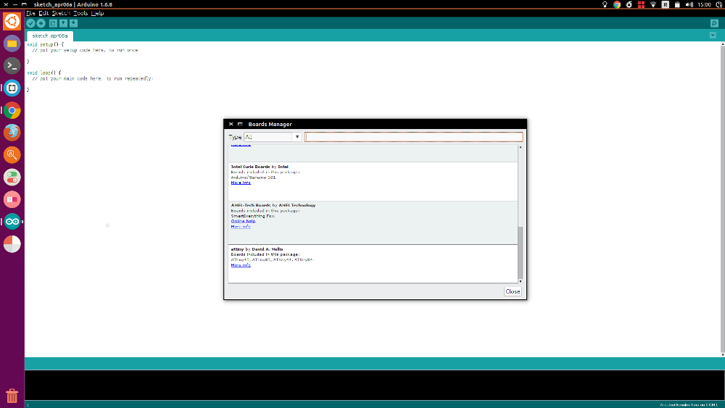Open the keyboard layout 'It' indicator
Screen dimensions: 725x408
click(x=666, y=4)
